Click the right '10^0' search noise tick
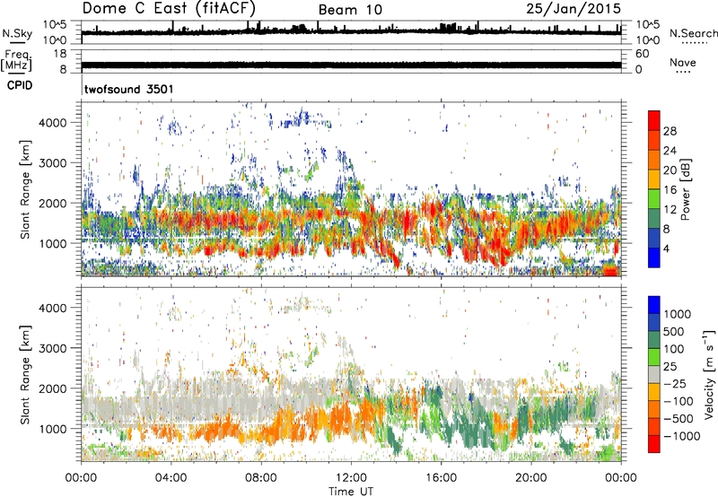Viewport: 718px width, 497px height. (648, 40)
